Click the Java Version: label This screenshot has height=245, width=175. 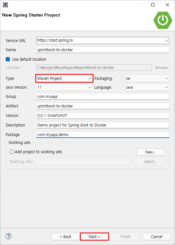(x=16, y=87)
